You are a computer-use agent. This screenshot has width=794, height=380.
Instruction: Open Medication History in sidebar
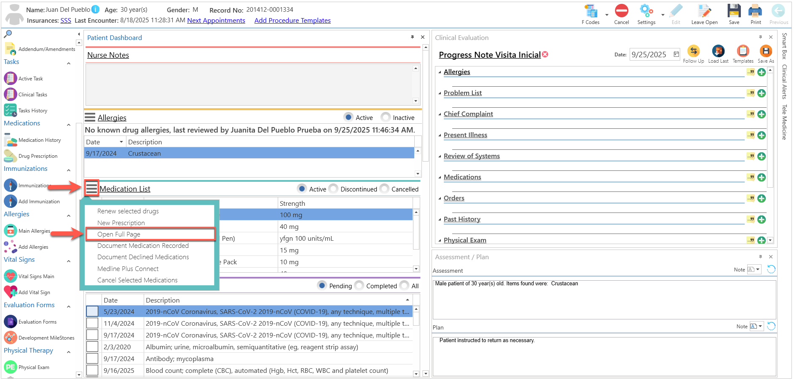[x=32, y=140]
